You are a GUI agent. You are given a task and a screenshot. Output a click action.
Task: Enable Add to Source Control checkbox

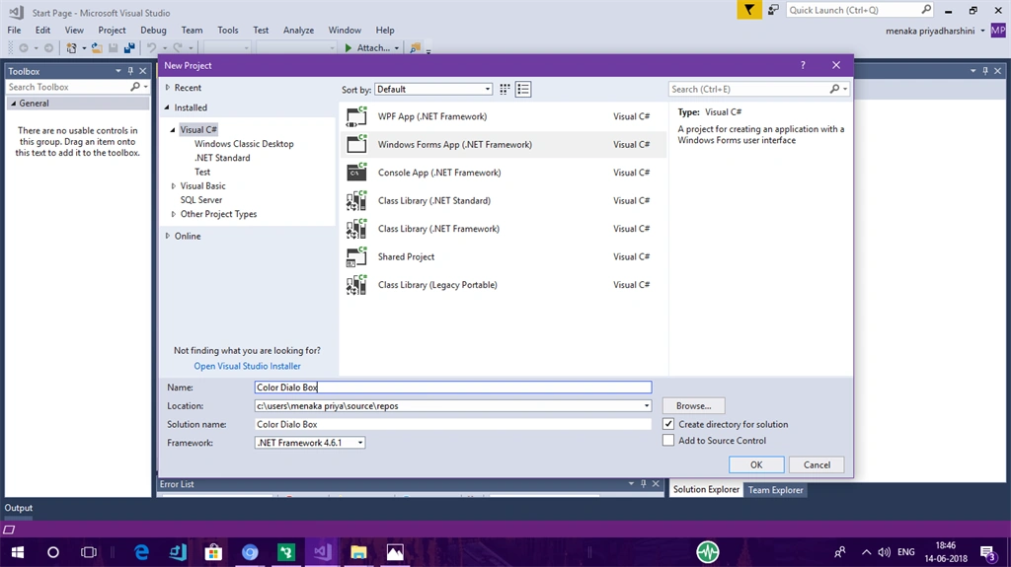point(668,440)
